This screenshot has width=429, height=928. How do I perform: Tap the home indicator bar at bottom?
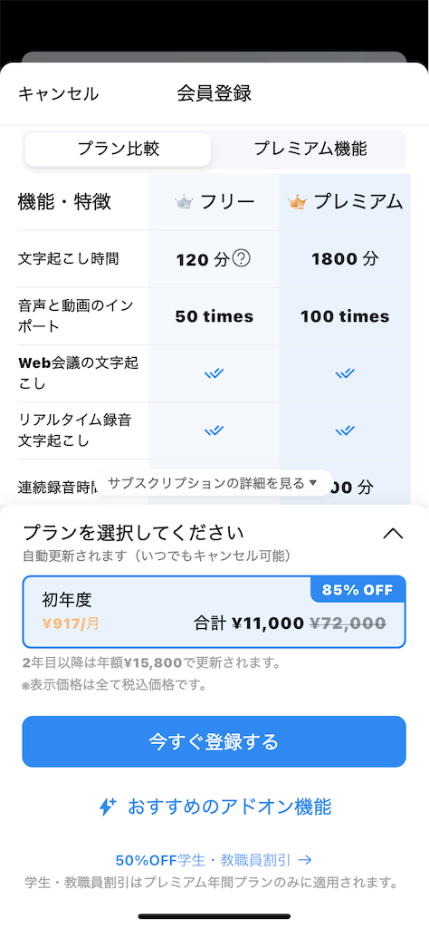click(x=214, y=917)
